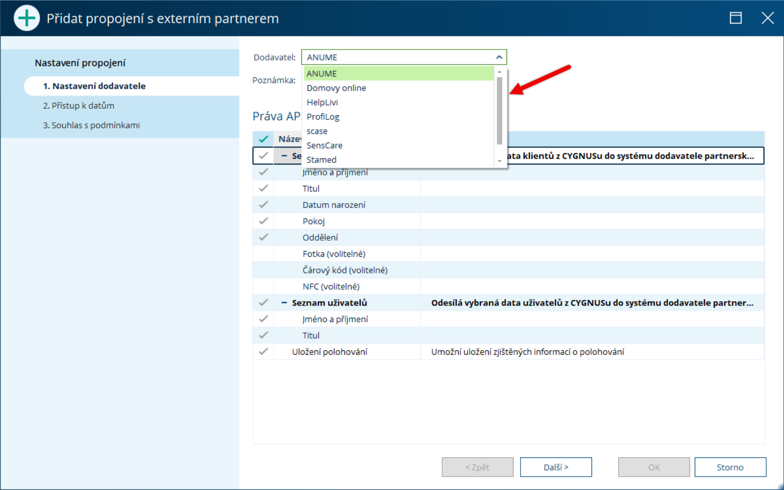Viewport: 784px width, 490px height.
Task: Toggle Oddělení checkmark
Action: point(263,237)
